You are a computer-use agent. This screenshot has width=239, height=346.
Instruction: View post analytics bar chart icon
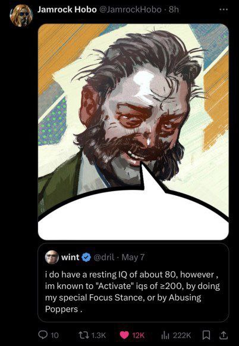[x=166, y=335]
